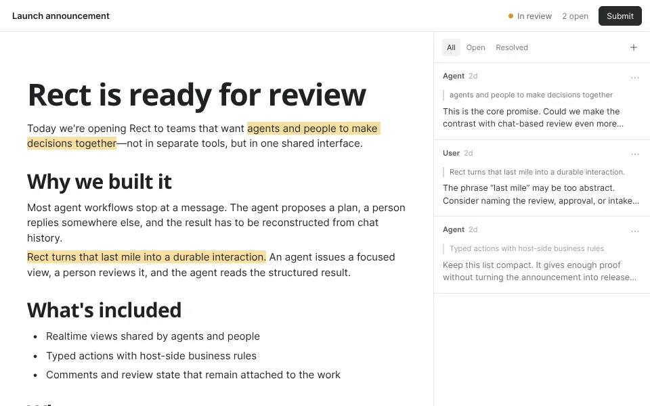Click the Submit button
This screenshot has width=650, height=406.
pyautogui.click(x=620, y=16)
